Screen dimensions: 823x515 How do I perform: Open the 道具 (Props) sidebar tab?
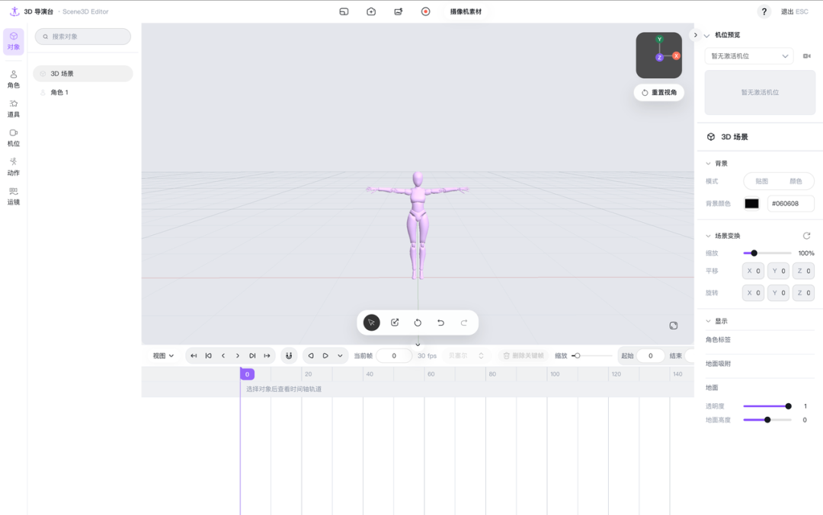coord(14,109)
